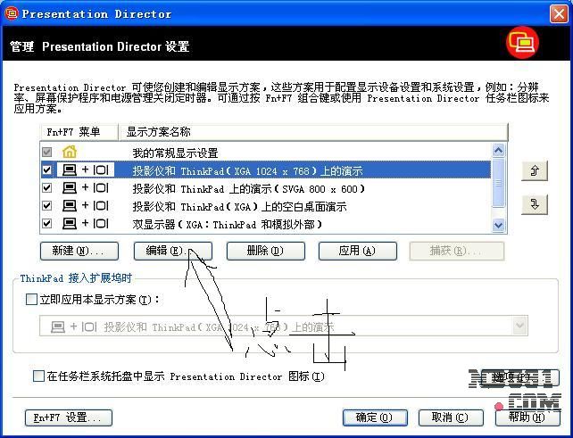Click laptop-plus-monitor icon in SVGA 800 x 600 row

[x=86, y=187]
